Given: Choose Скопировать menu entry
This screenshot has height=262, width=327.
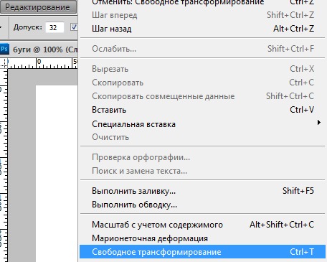Looking at the screenshot, I should point(203,83).
